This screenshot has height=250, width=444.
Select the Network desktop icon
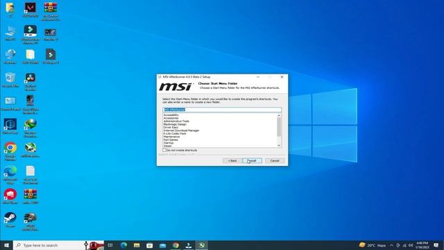(x=10, y=56)
